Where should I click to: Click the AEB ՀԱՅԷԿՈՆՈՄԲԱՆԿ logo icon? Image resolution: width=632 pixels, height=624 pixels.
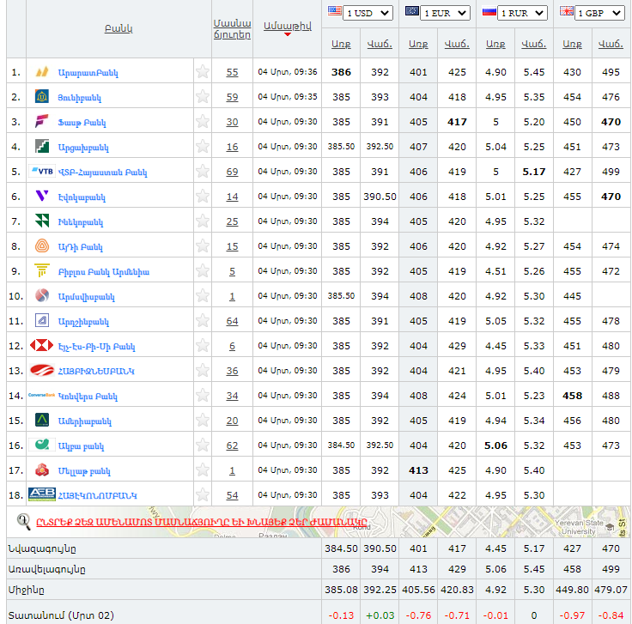click(x=42, y=494)
